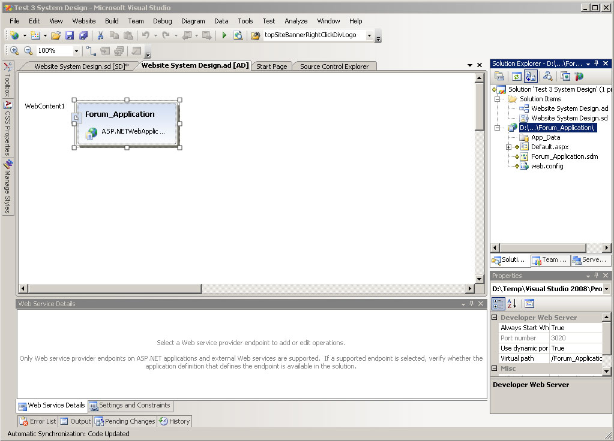Collapse the Developer Web Server category
Image resolution: width=614 pixels, height=441 pixels.
[494, 318]
